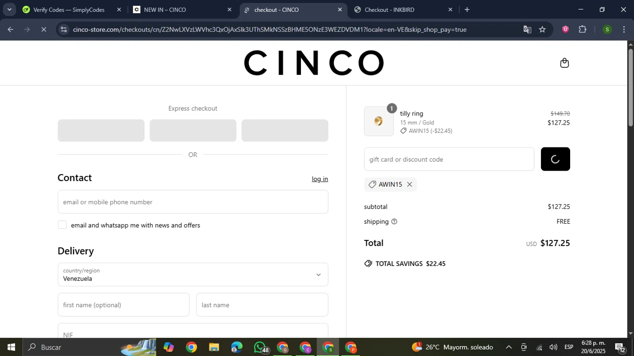This screenshot has width=634, height=356.
Task: Open the notification center icon
Action: click(620, 348)
